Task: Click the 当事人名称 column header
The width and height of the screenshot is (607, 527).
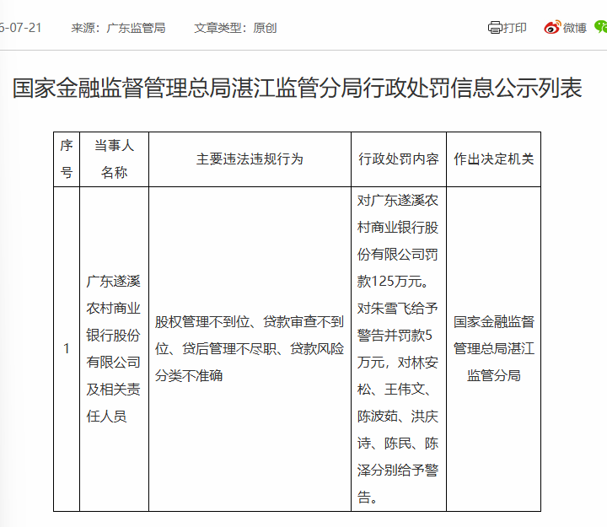Action: [x=114, y=159]
